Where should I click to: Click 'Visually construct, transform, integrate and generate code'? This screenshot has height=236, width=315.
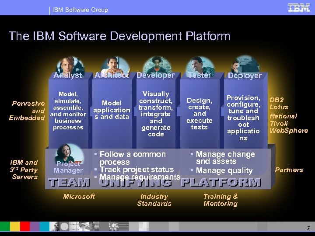[x=156, y=114]
